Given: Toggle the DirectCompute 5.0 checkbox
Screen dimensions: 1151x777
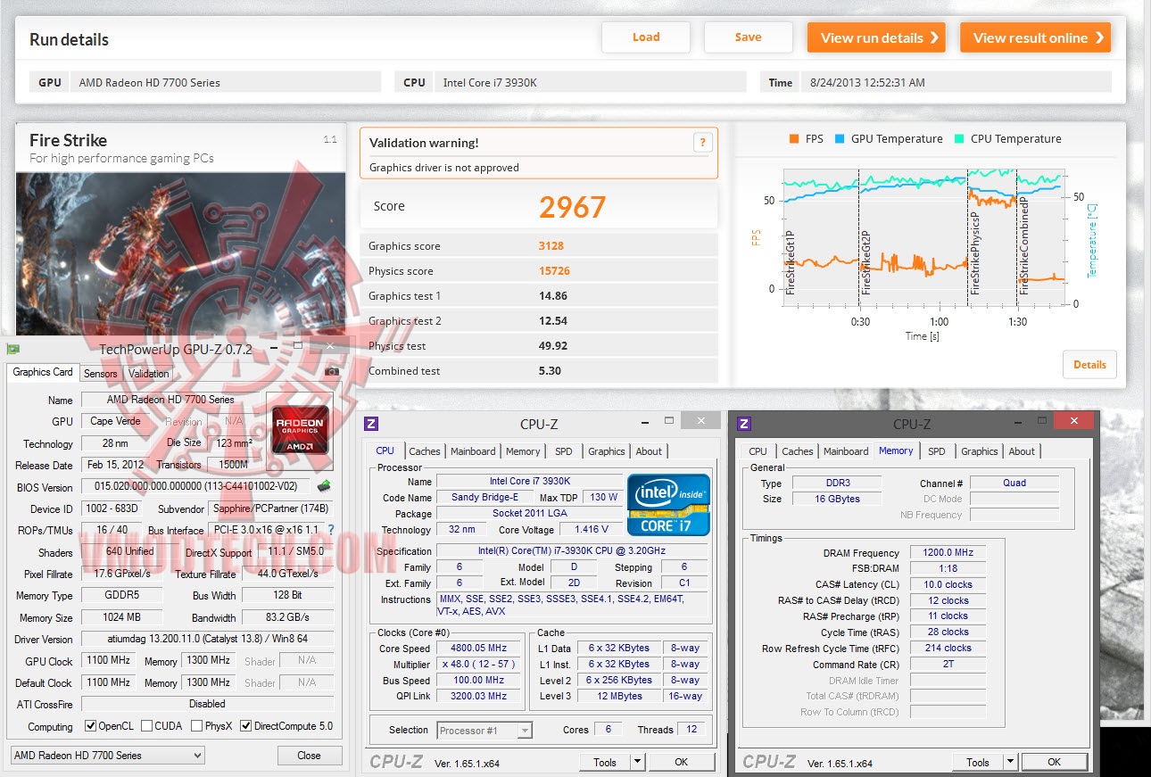Looking at the screenshot, I should (246, 726).
